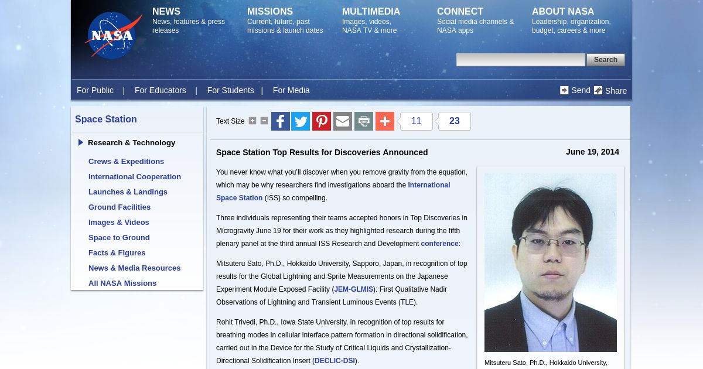This screenshot has height=369, width=703.
Task: Click the Send link text
Action: coord(581,90)
